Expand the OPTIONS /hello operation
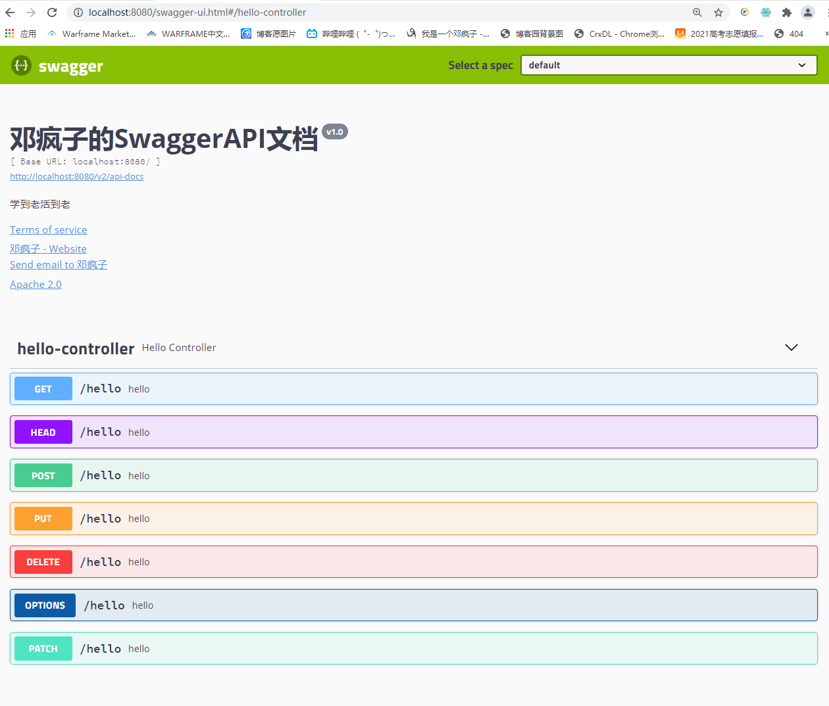Viewport: 829px width, 706px height. pyautogui.click(x=414, y=605)
